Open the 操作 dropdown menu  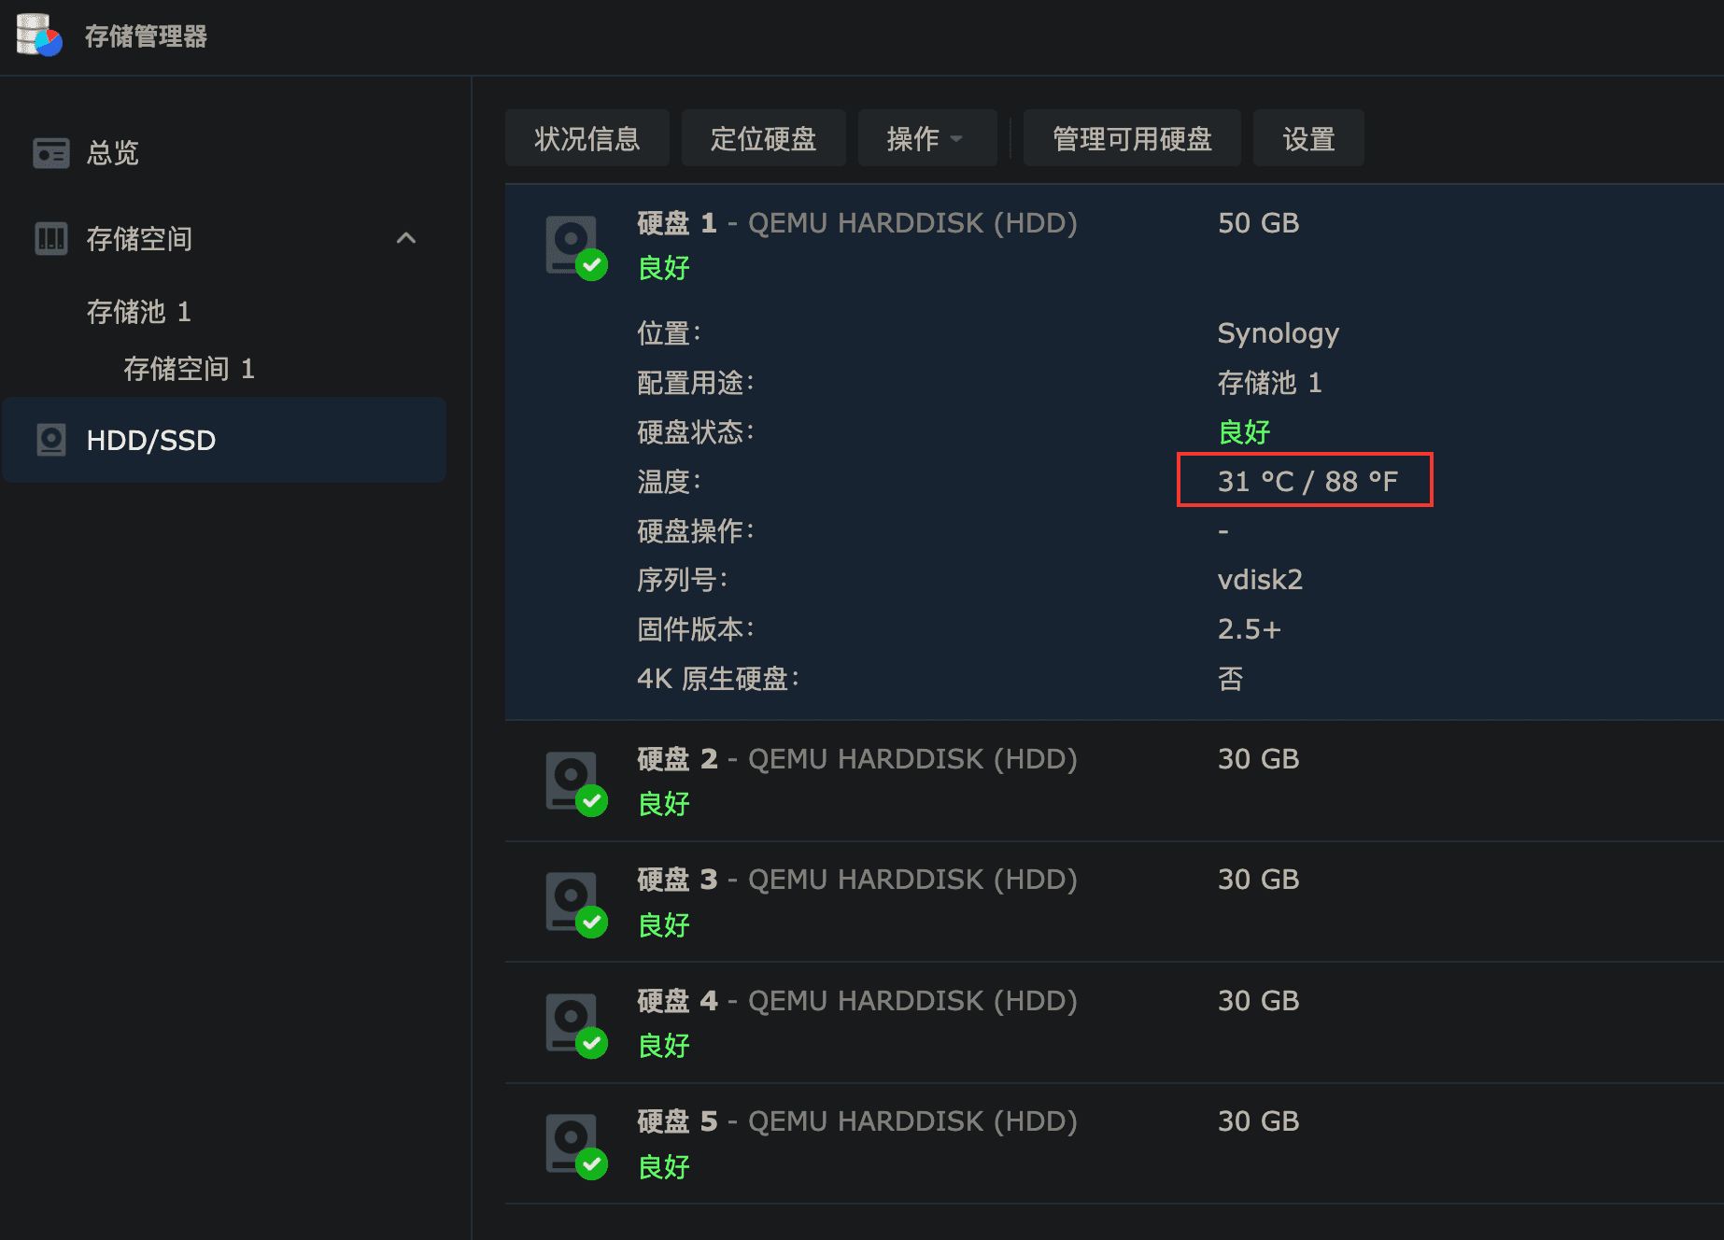pyautogui.click(x=926, y=138)
